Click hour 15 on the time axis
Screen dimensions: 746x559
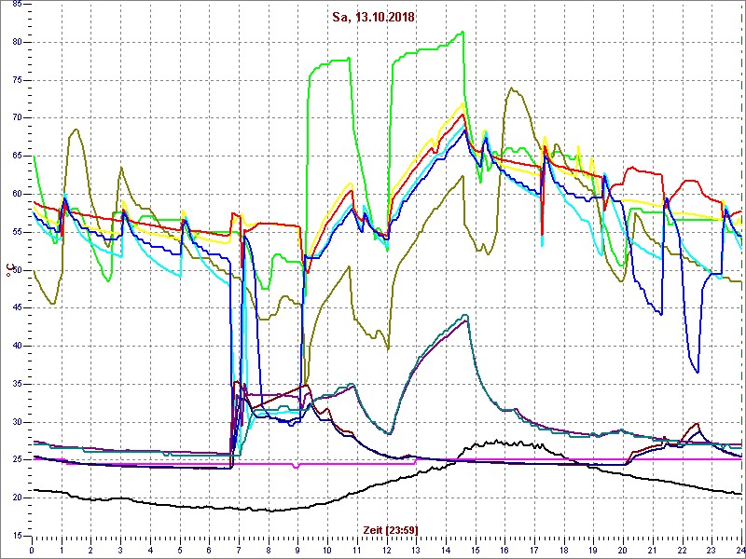click(475, 550)
